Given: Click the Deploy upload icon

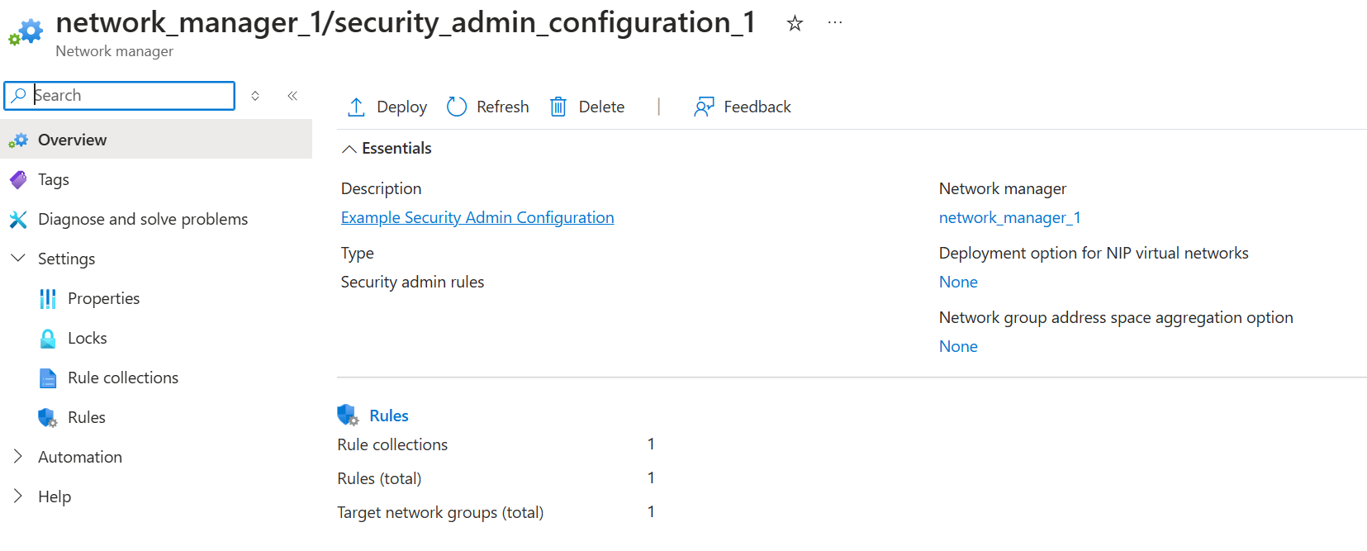Looking at the screenshot, I should [356, 107].
